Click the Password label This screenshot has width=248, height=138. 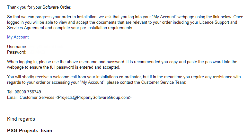coord(17,52)
